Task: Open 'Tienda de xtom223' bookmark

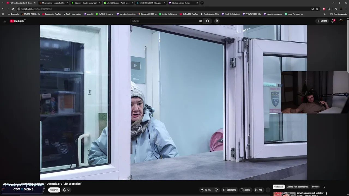Action: point(210,14)
